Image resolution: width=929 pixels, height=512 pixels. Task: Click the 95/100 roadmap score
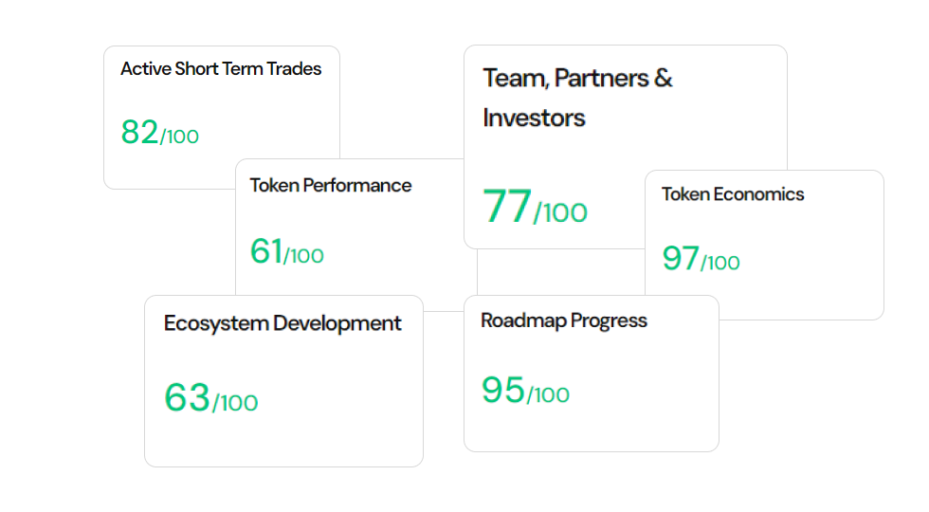click(525, 390)
